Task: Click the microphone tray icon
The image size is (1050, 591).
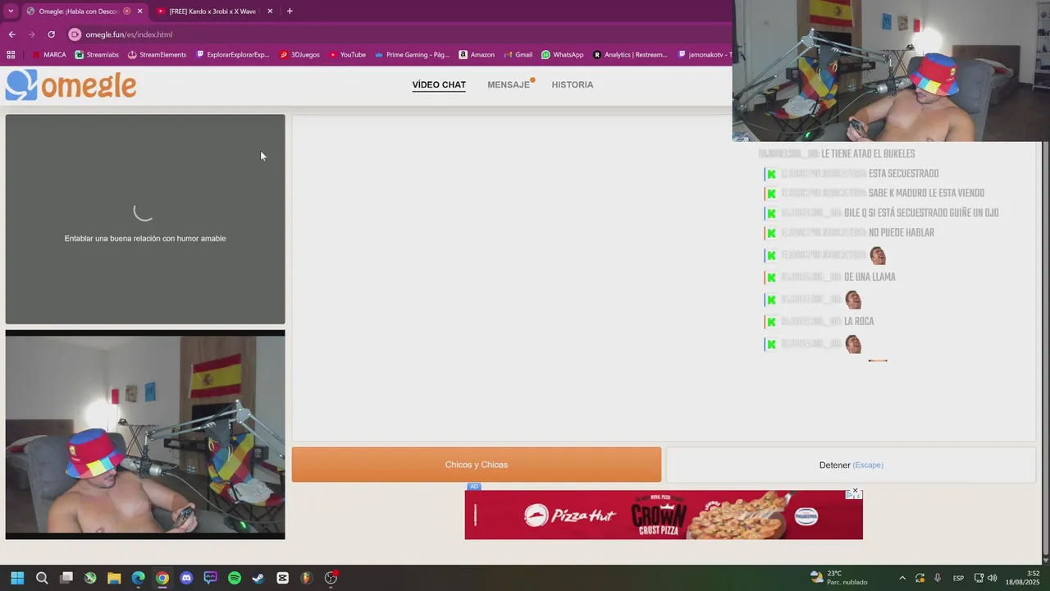Action: [x=938, y=578]
